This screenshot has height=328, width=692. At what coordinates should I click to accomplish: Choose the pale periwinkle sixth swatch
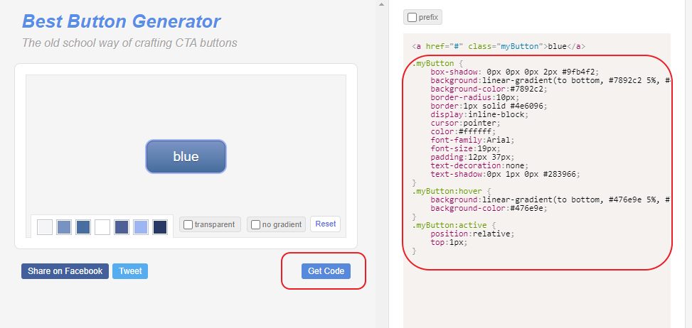click(141, 227)
